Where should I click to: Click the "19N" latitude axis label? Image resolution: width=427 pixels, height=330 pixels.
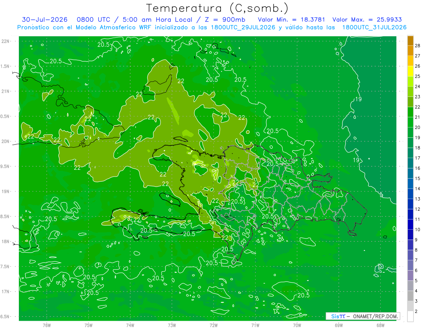pos(5,192)
